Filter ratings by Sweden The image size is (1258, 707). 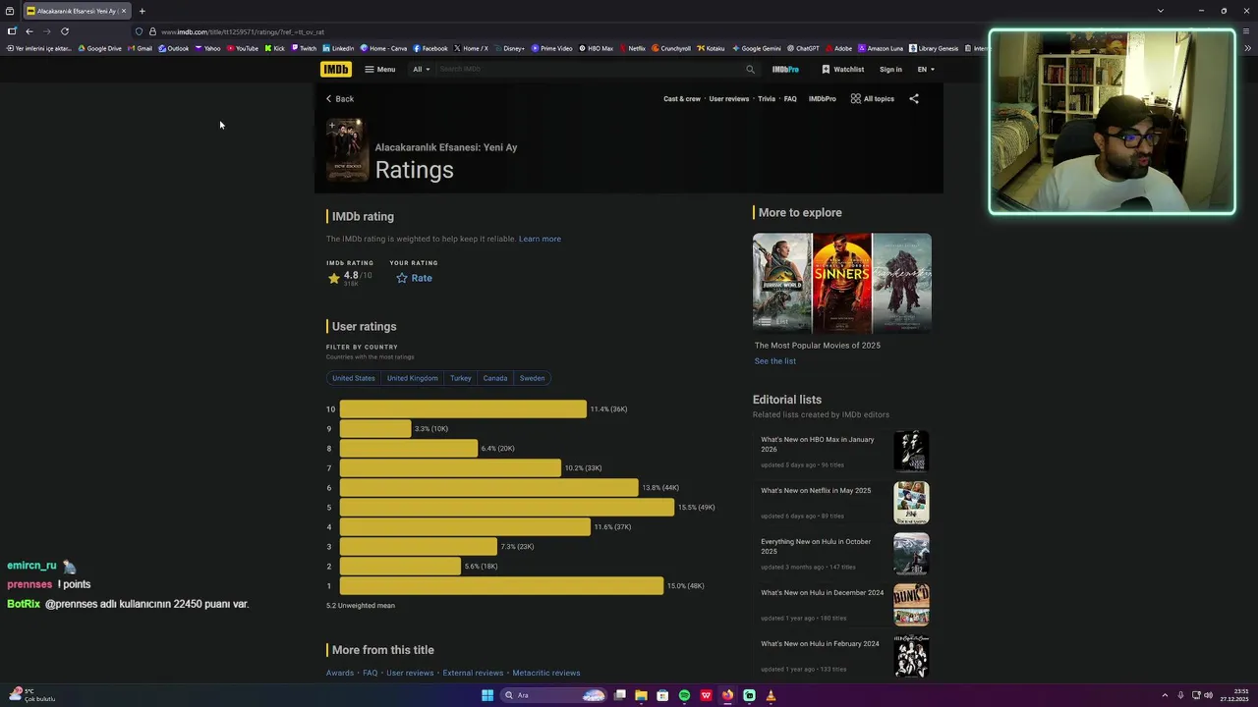click(x=532, y=378)
